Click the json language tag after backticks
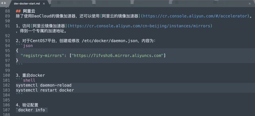 (x=28, y=46)
